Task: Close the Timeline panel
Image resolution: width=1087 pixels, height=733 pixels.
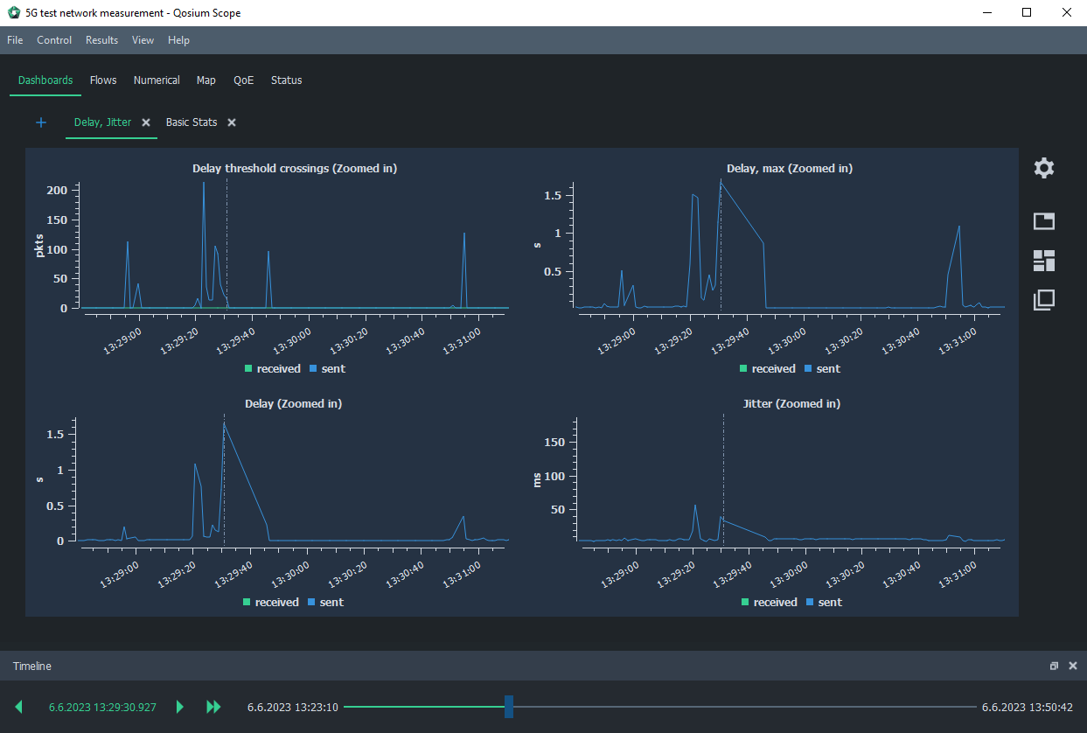Action: coord(1072,667)
